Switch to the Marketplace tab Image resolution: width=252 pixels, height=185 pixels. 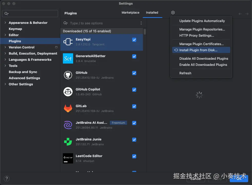130,13
